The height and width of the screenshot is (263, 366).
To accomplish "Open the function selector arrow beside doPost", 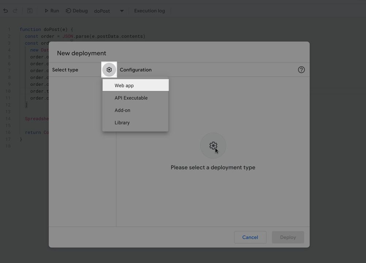I will click(x=121, y=11).
